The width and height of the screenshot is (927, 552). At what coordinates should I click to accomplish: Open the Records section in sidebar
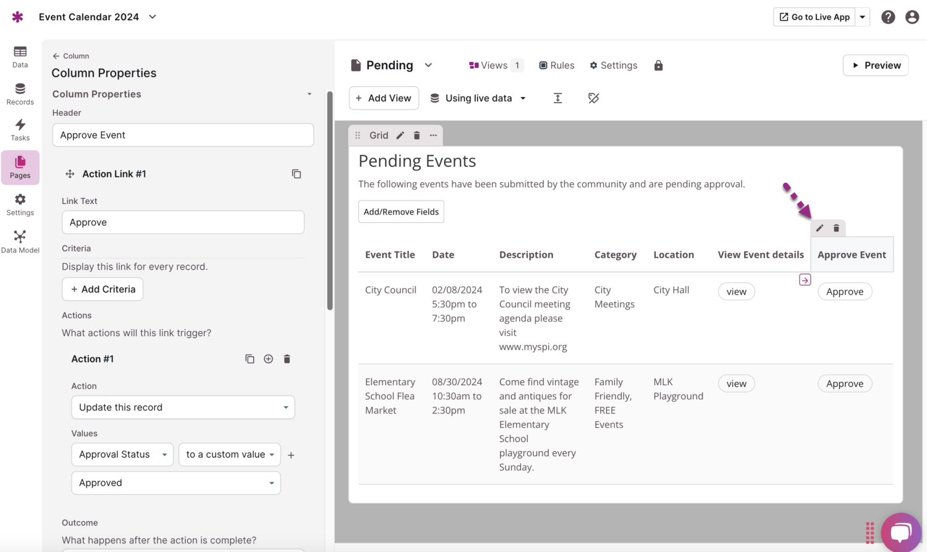20,94
